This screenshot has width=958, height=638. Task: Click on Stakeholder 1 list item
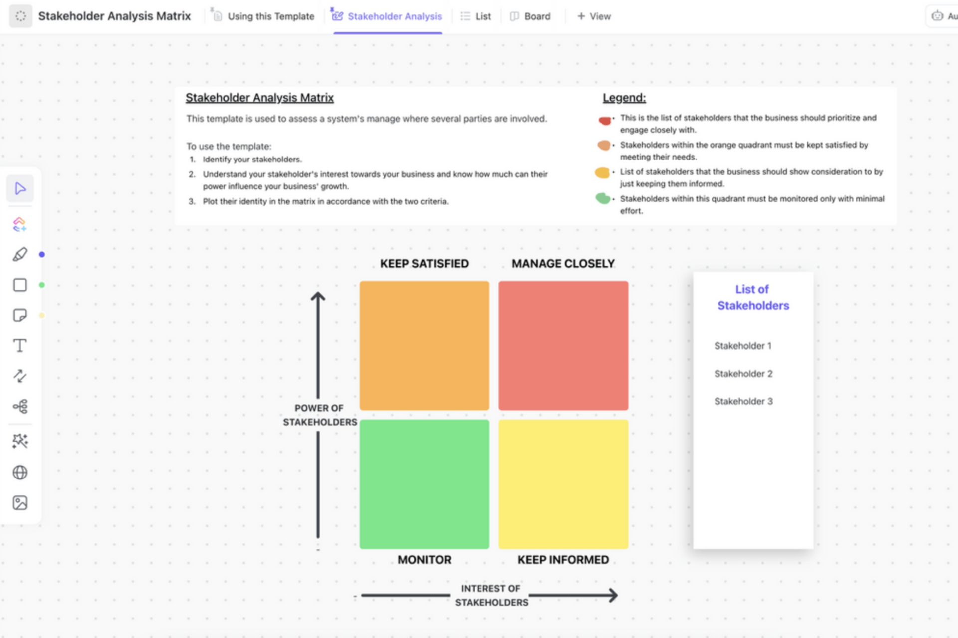pyautogui.click(x=744, y=345)
